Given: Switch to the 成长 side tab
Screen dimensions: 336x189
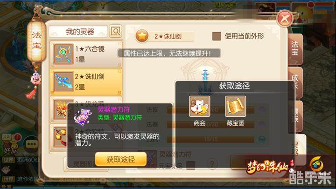Looking at the screenshot, I should click(295, 82).
